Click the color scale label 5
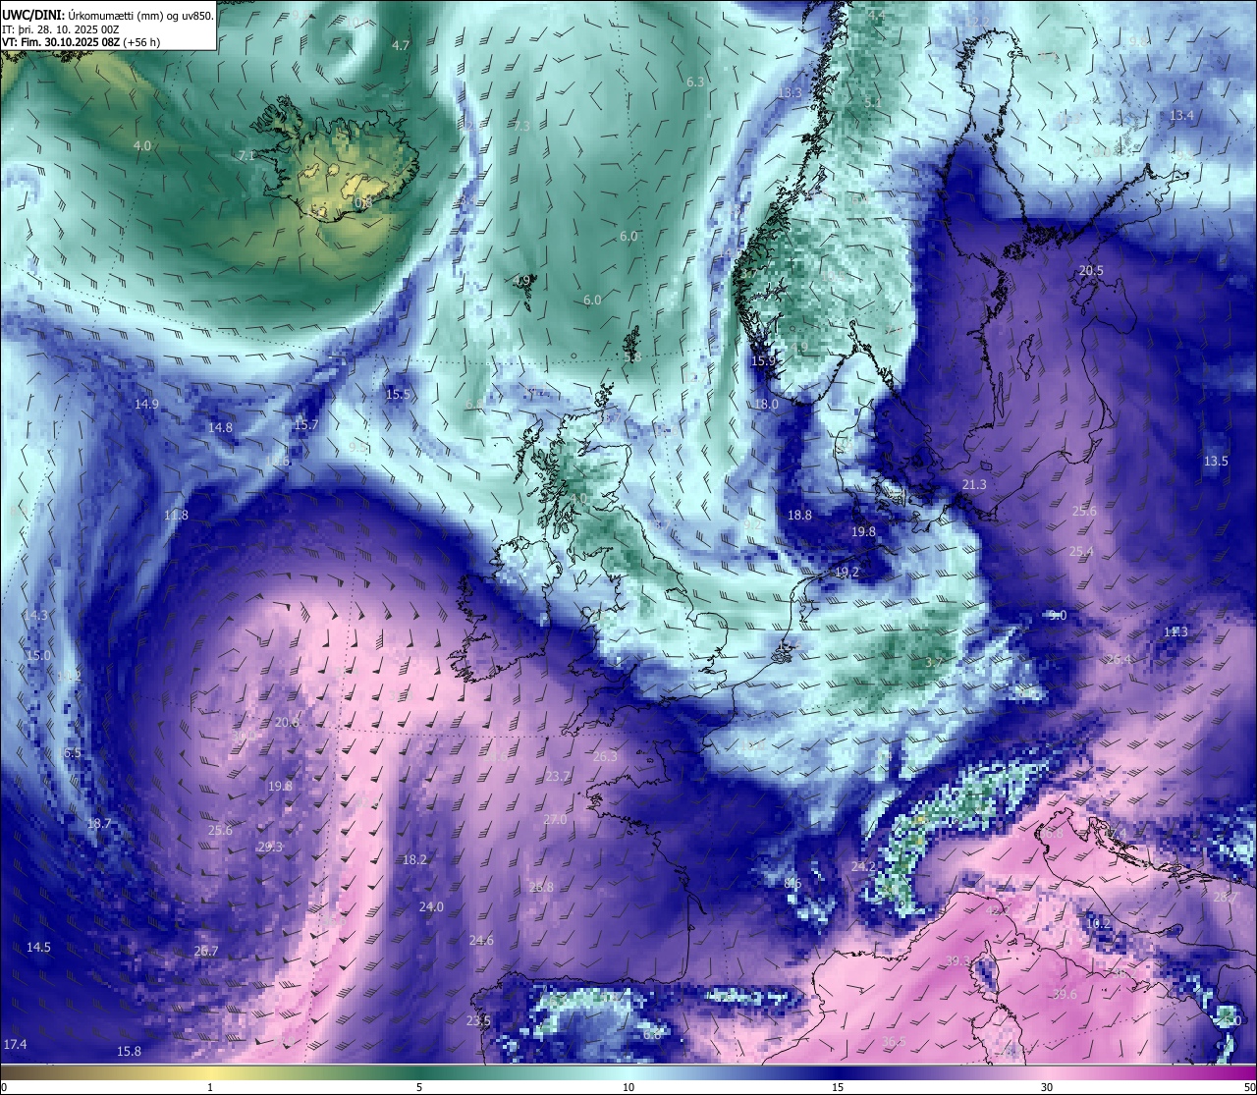The width and height of the screenshot is (1257, 1095). (419, 1087)
